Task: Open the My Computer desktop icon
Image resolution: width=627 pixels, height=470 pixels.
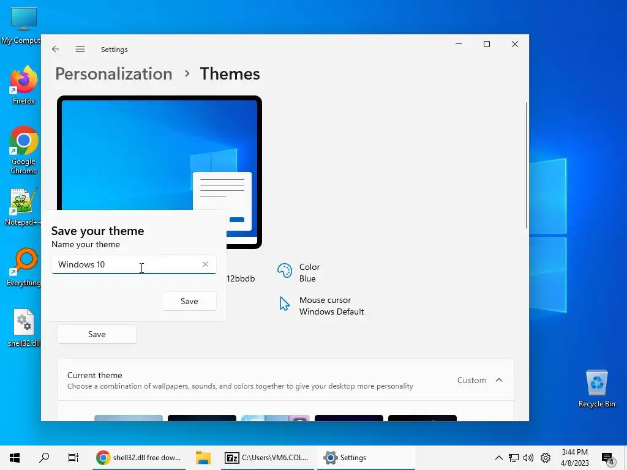Action: pos(22,26)
